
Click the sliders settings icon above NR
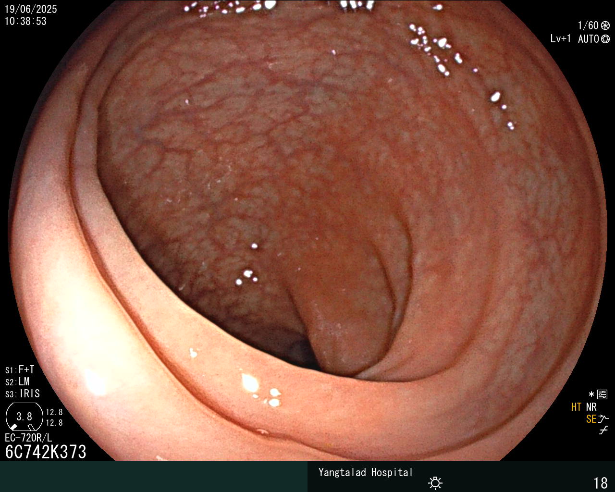(603, 395)
